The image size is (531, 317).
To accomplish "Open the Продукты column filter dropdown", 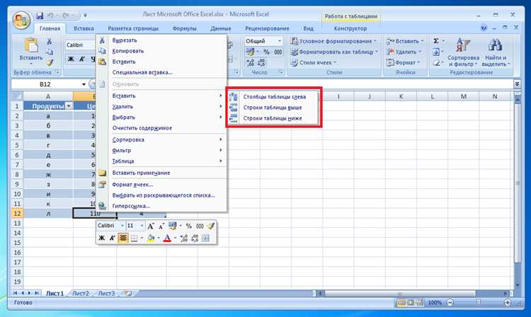I will click(69, 106).
